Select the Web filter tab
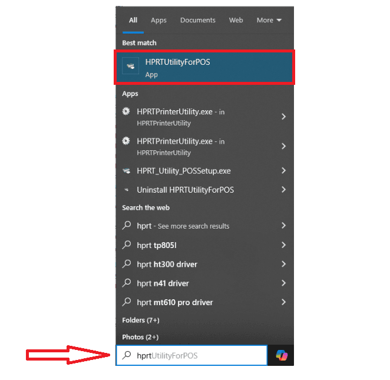Image resolution: width=390 pixels, height=380 pixels. [x=236, y=20]
